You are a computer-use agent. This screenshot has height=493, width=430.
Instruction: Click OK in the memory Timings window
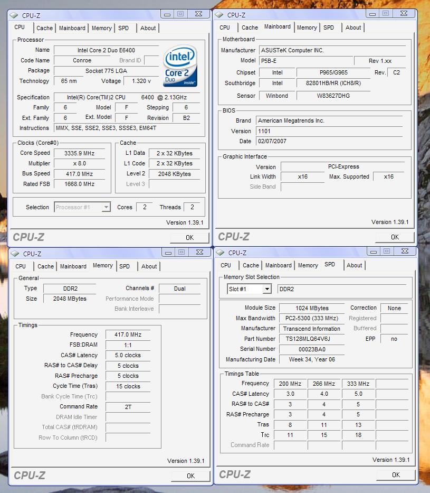(x=190, y=476)
